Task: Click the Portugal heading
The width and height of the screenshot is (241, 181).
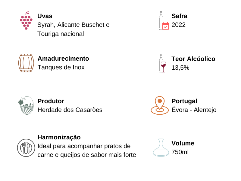Action: click(184, 101)
